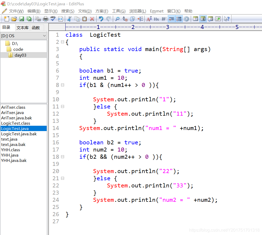The height and width of the screenshot is (235, 262).
Task: Select YHH.java in file list
Action: coord(10,155)
